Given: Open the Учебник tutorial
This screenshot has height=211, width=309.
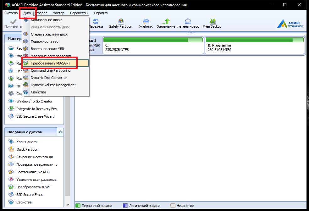Looking at the screenshot, I should tap(146, 23).
